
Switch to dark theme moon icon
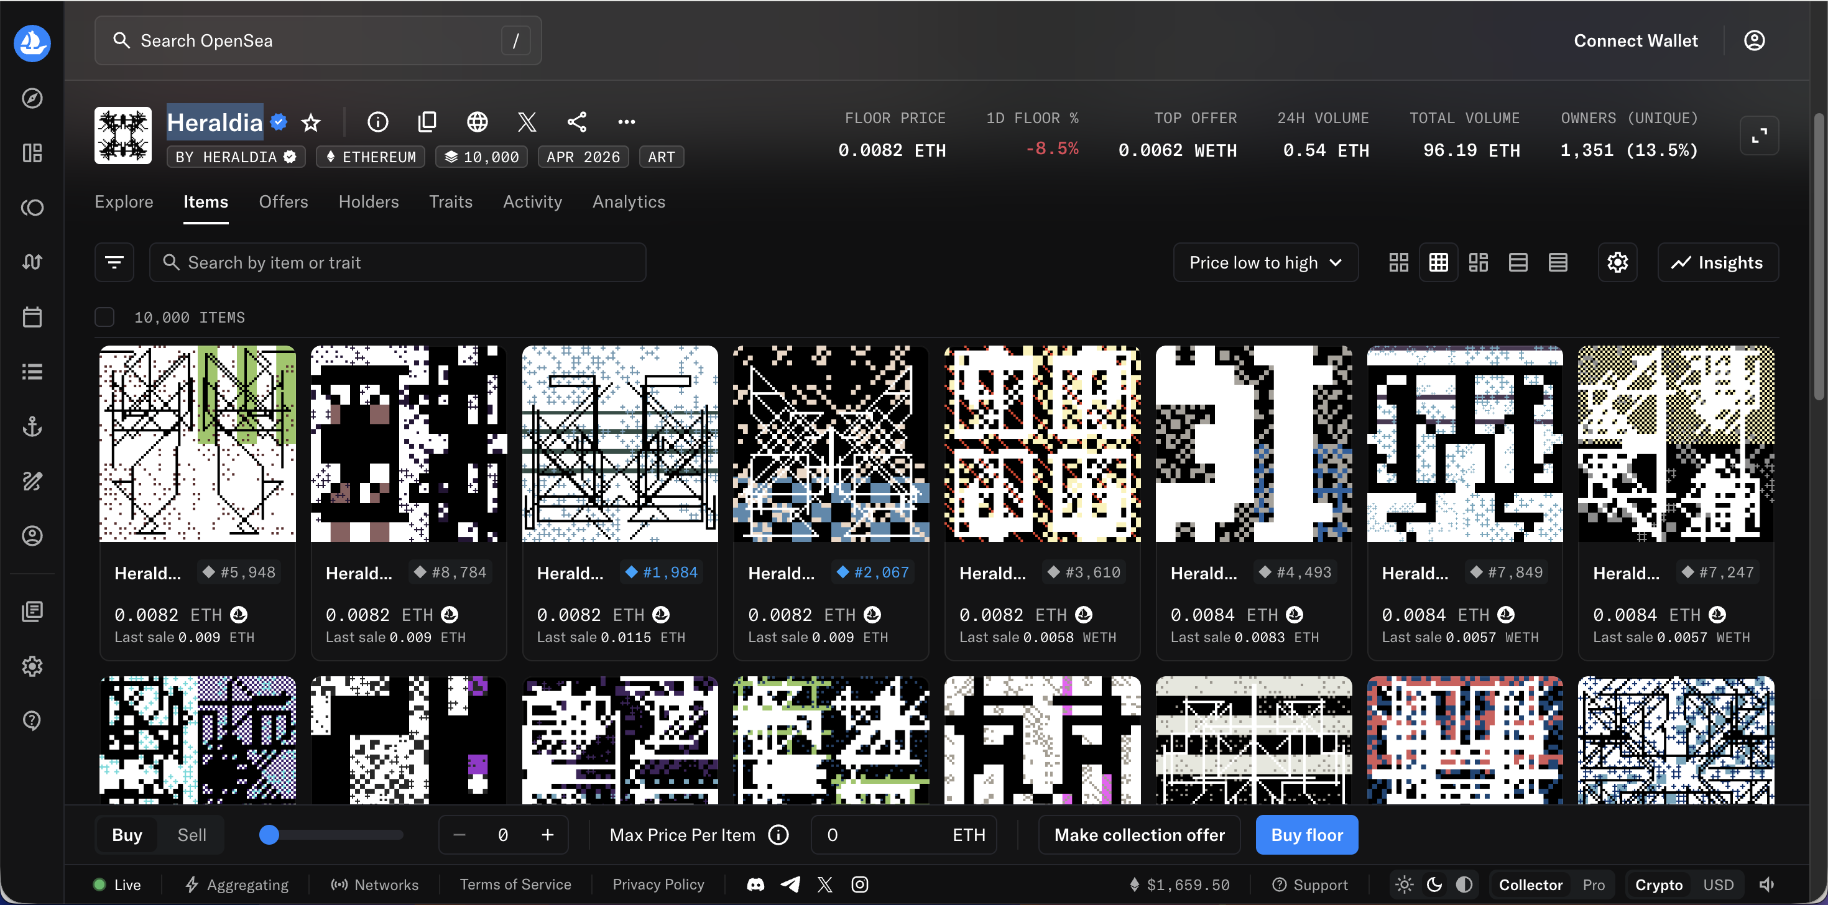[x=1434, y=884]
